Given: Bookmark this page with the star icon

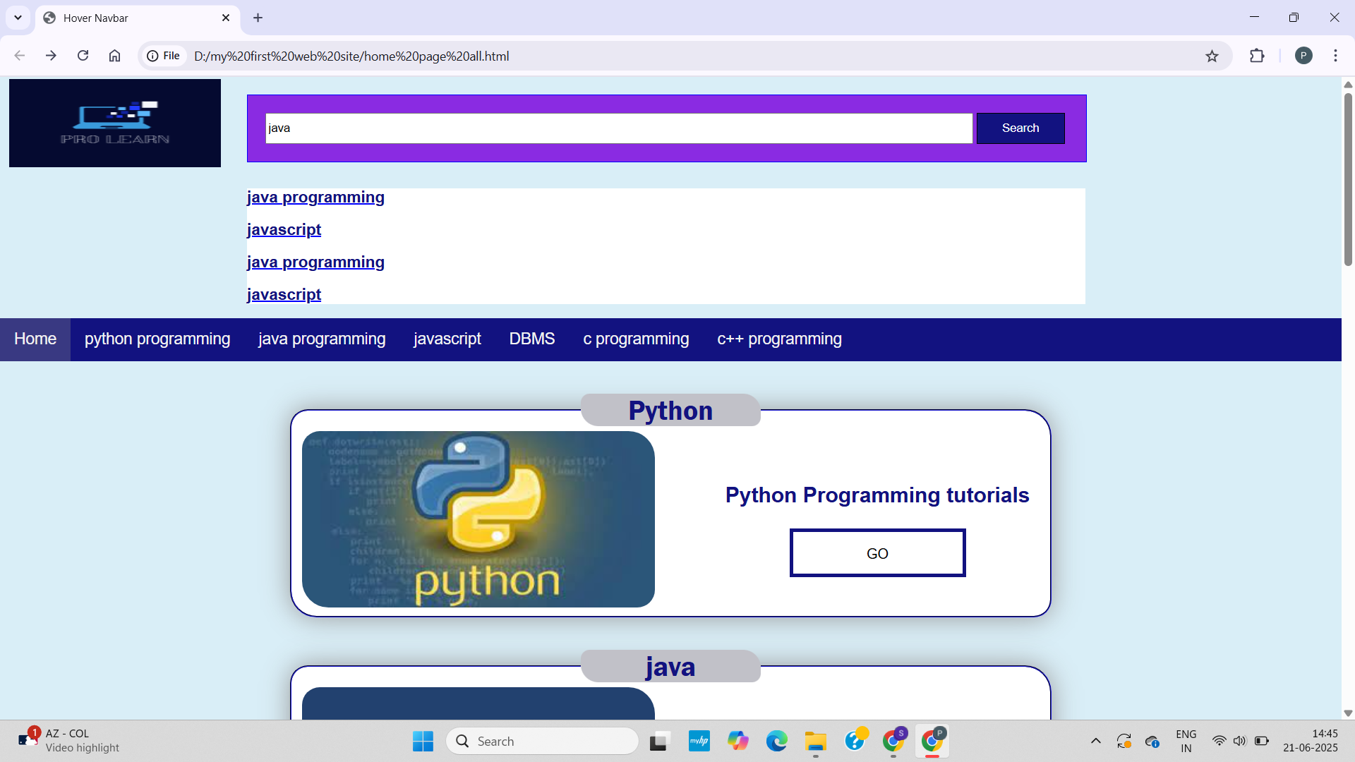Looking at the screenshot, I should 1212,56.
